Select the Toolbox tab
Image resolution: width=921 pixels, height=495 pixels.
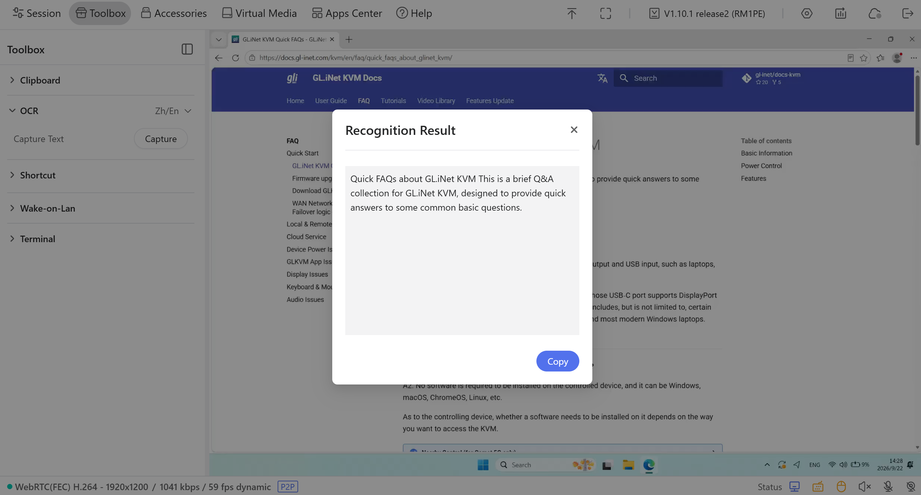(x=100, y=13)
